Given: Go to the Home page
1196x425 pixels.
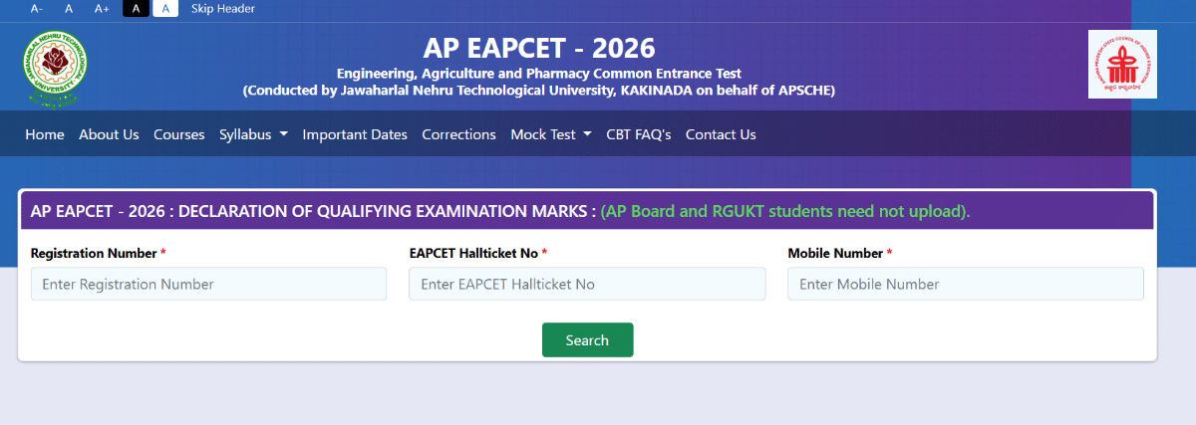Looking at the screenshot, I should click(x=45, y=134).
